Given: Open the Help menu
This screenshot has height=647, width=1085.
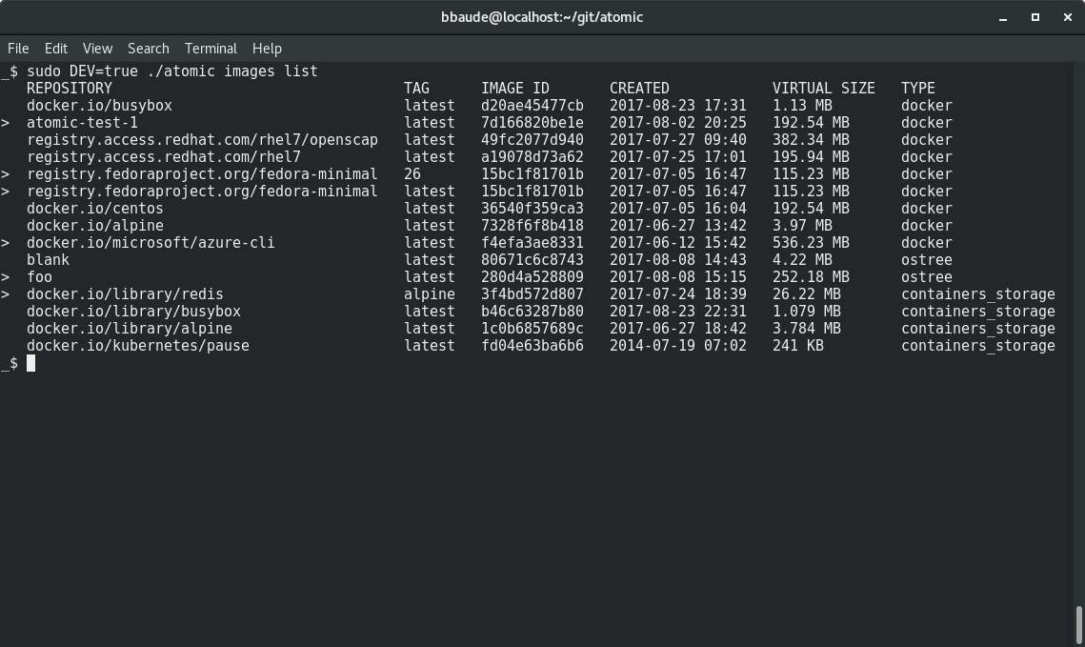Looking at the screenshot, I should 267,49.
